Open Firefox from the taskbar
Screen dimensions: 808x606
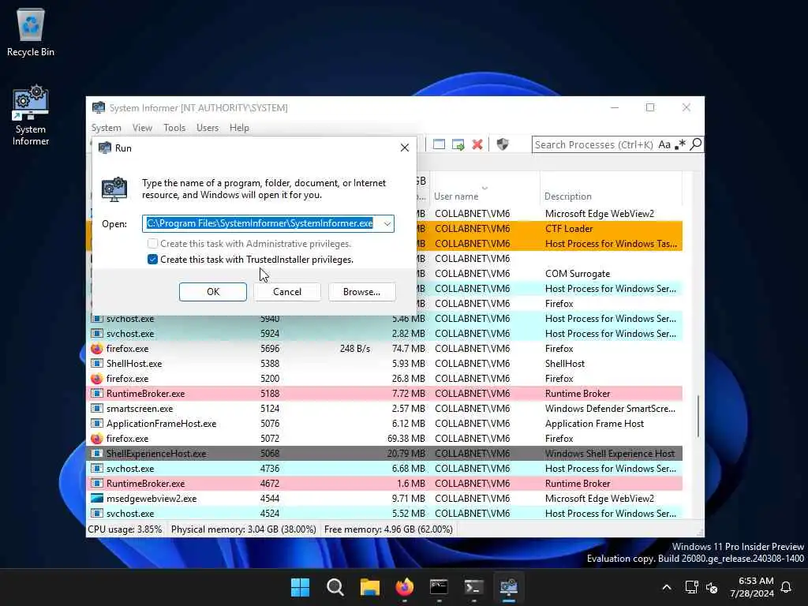[405, 587]
